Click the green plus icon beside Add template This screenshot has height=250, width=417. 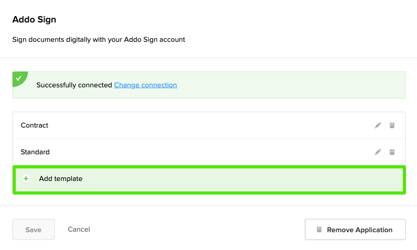pos(26,179)
